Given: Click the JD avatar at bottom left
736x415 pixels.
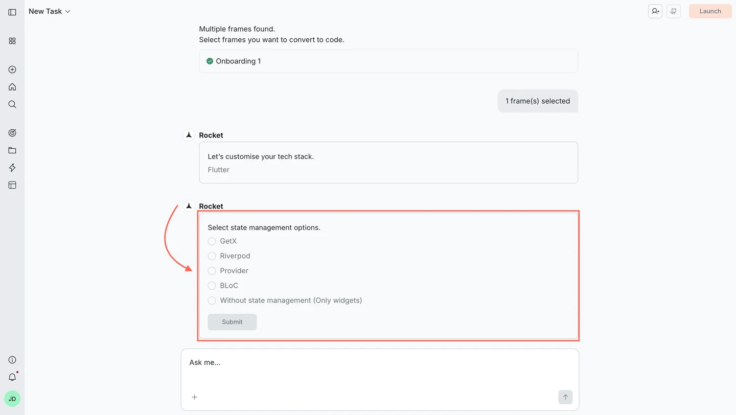Looking at the screenshot, I should pos(12,398).
